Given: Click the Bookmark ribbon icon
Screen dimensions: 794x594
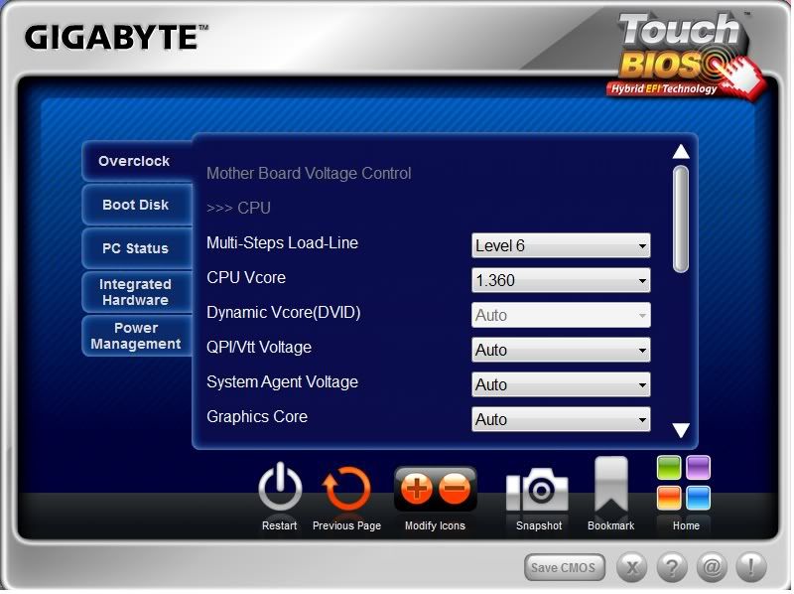Looking at the screenshot, I should tap(610, 487).
